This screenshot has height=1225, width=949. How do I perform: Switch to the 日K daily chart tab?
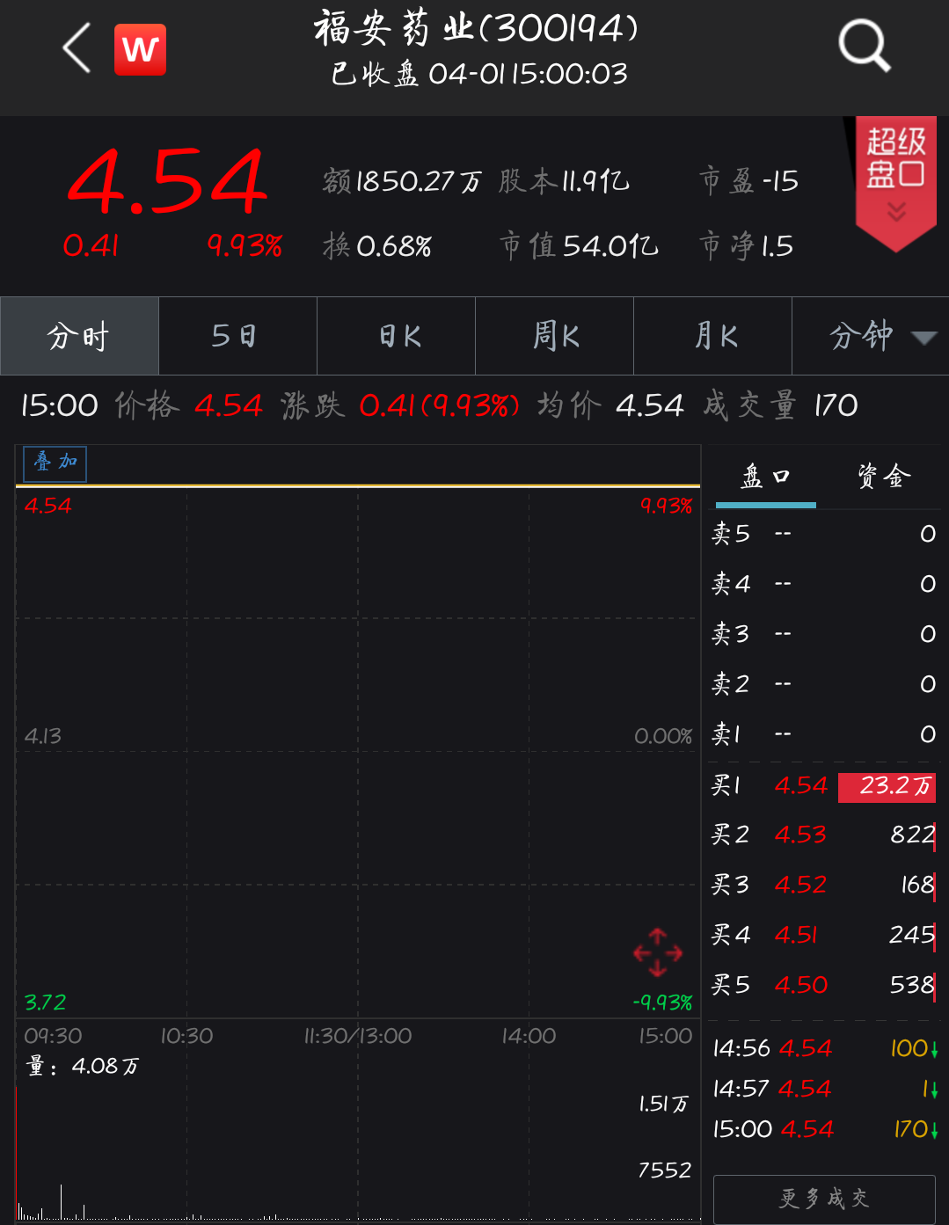click(395, 336)
